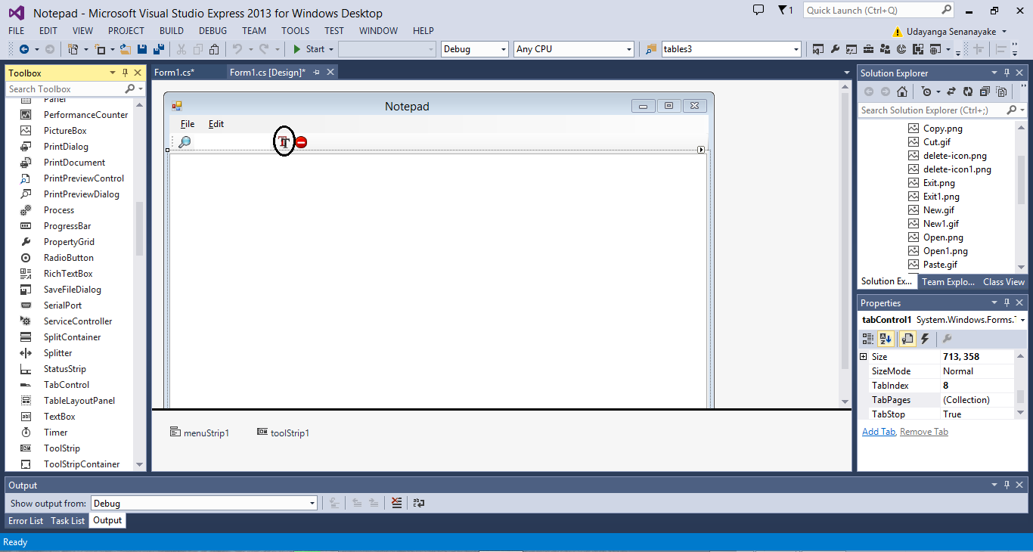Click the Properties page icon in Properties window

[x=907, y=339]
